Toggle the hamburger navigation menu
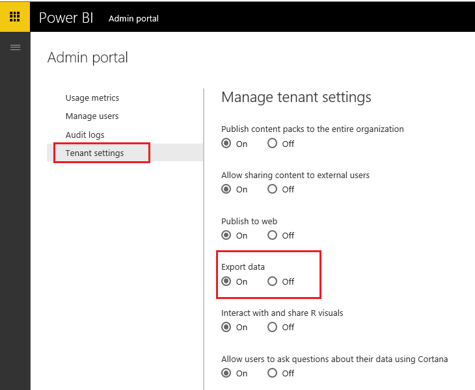The image size is (475, 390). tap(15, 47)
